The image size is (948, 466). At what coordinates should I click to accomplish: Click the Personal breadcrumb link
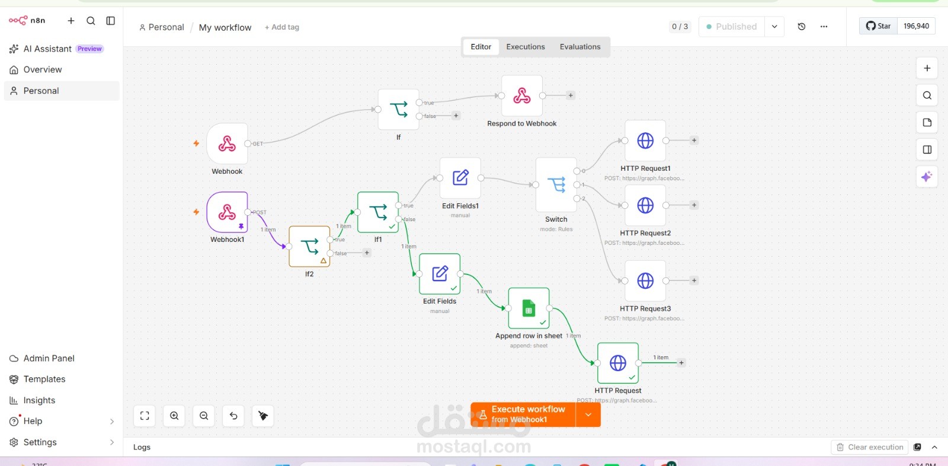click(x=162, y=27)
